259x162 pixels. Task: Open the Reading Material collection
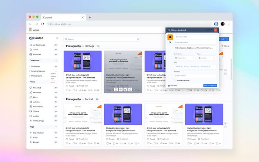click(x=38, y=71)
